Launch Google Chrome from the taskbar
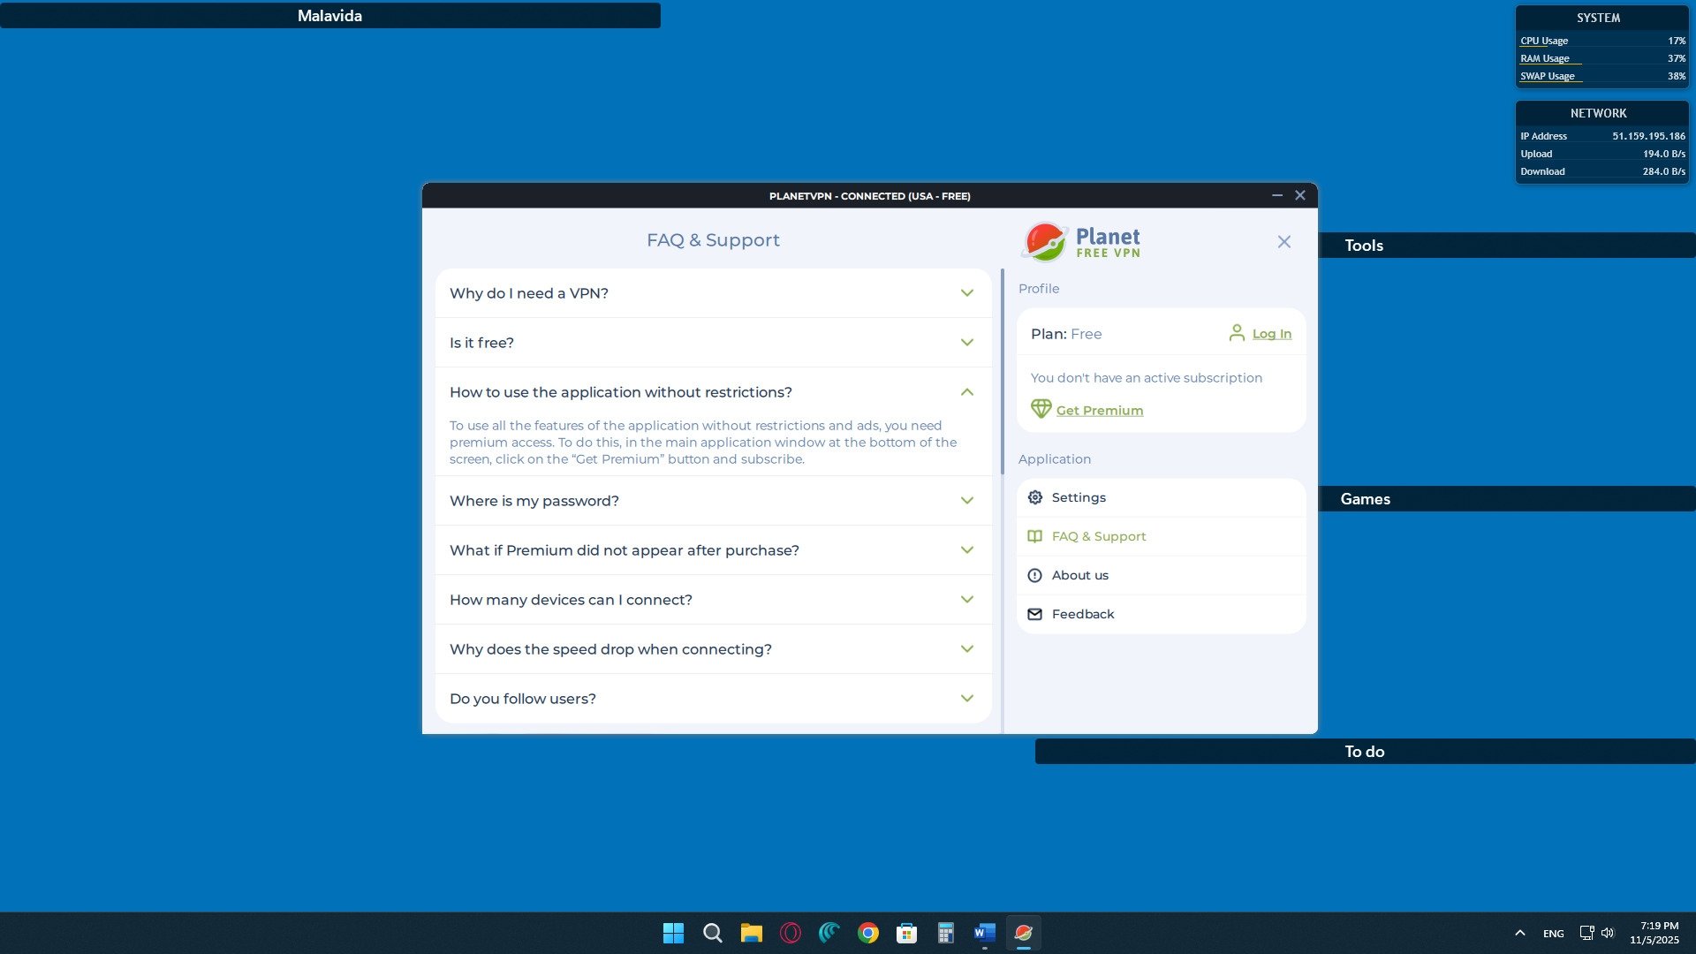Image resolution: width=1696 pixels, height=954 pixels. [867, 933]
